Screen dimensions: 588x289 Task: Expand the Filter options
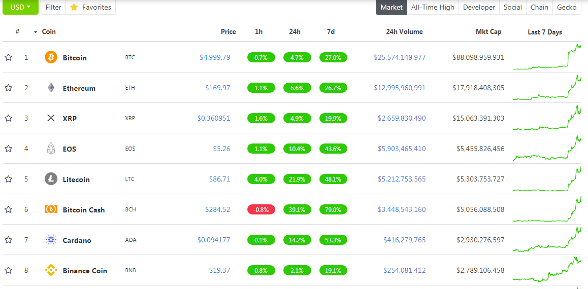pyautogui.click(x=53, y=7)
